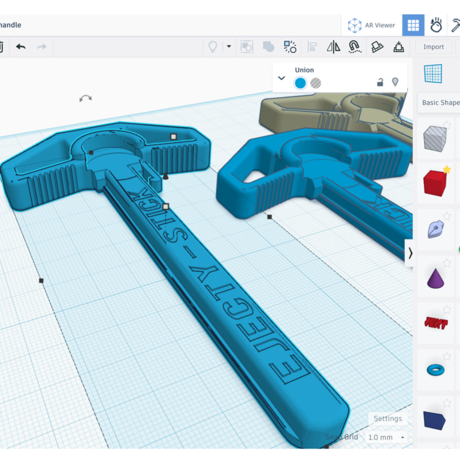Toggle the lock editing padlock icon
The height and width of the screenshot is (460, 460).
click(380, 83)
